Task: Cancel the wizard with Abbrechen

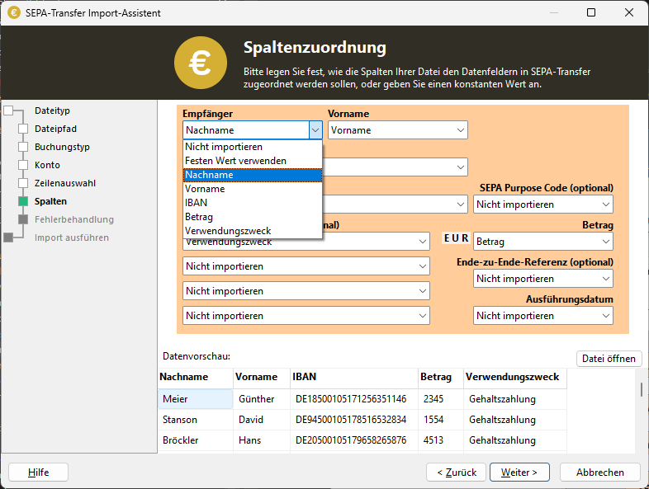Action: click(599, 473)
